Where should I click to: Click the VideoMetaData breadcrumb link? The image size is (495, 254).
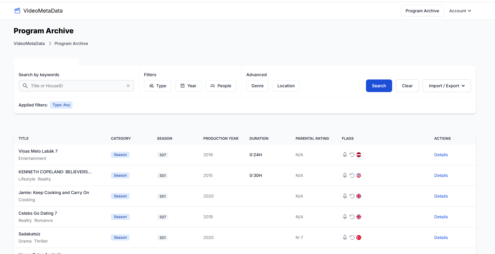pos(29,43)
